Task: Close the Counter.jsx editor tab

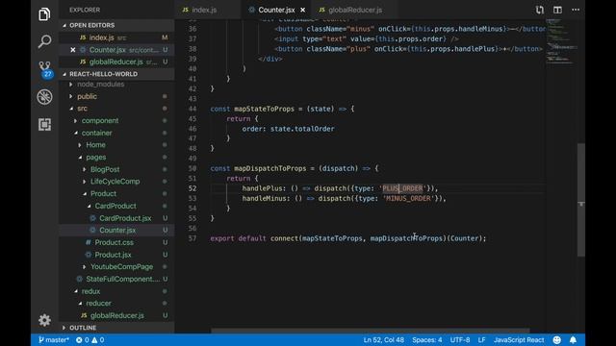Action: point(303,10)
